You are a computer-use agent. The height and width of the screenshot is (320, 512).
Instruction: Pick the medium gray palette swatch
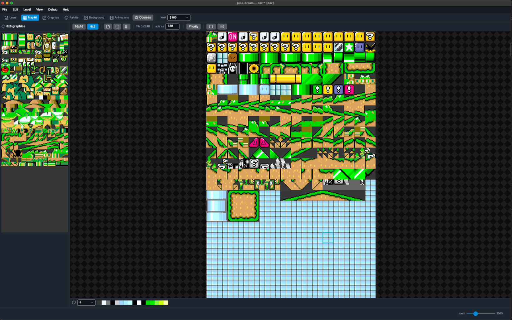click(108, 303)
